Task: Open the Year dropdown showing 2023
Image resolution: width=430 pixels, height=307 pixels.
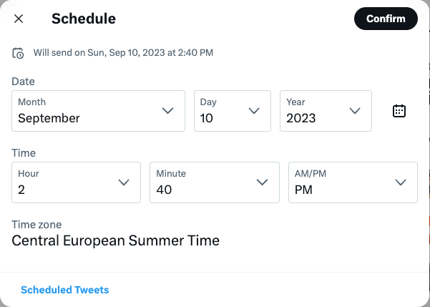Action: (326, 111)
